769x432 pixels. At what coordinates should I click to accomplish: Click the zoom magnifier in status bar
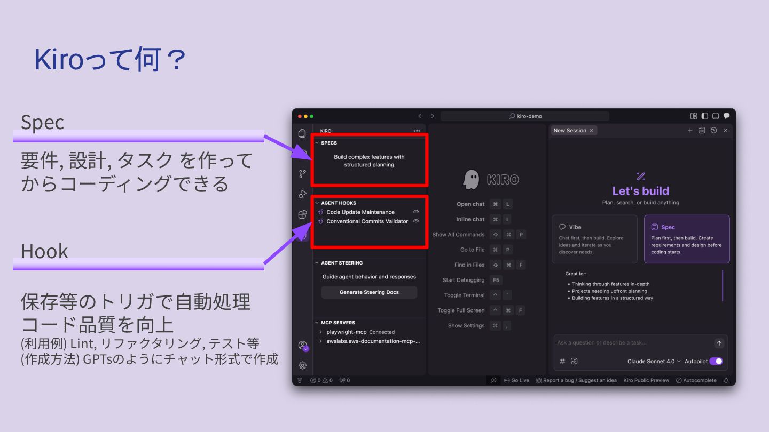pos(493,380)
